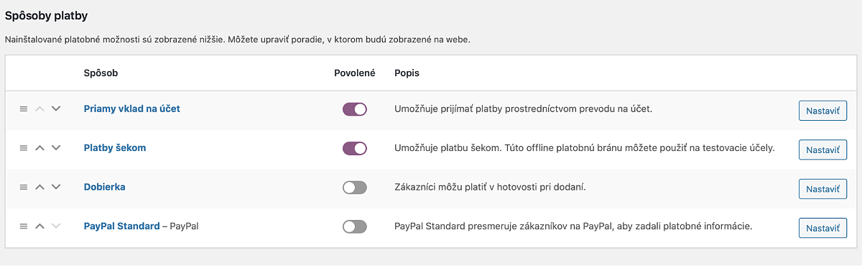Move Dobierka down one position

coord(56,186)
